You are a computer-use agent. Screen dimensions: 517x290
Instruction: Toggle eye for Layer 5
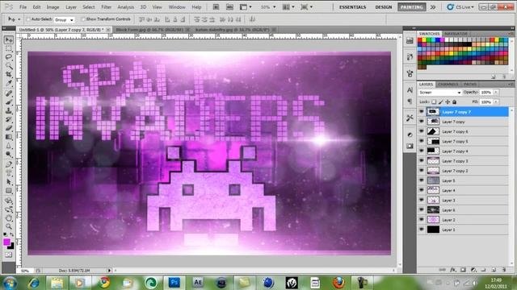[x=422, y=180]
